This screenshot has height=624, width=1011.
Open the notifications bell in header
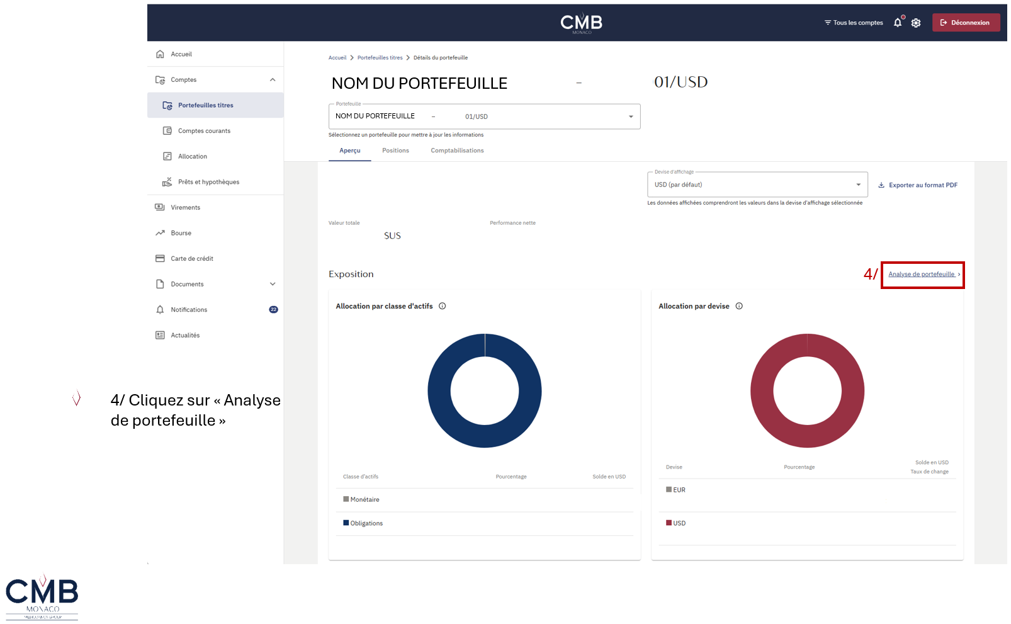coord(898,23)
